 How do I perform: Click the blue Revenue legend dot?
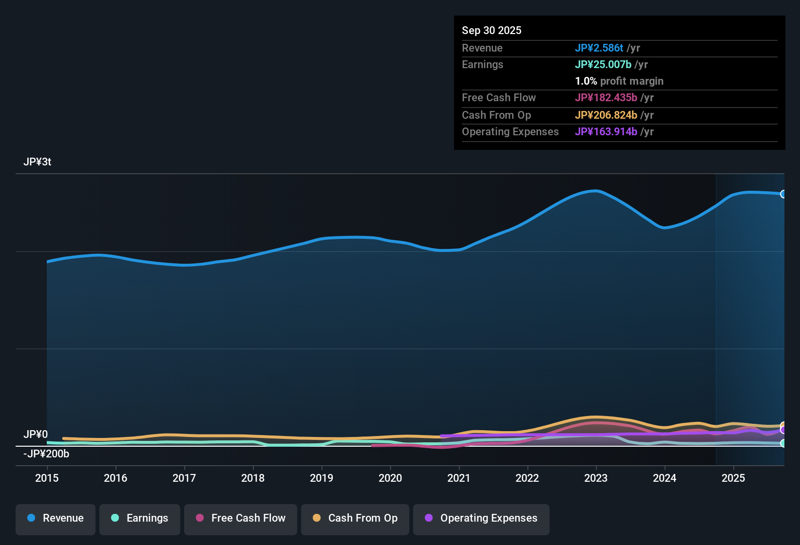click(31, 518)
